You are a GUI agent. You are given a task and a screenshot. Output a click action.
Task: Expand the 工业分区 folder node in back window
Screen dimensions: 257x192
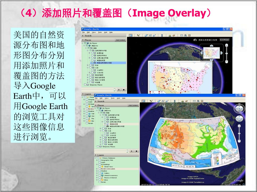pyautogui.click(x=90, y=72)
